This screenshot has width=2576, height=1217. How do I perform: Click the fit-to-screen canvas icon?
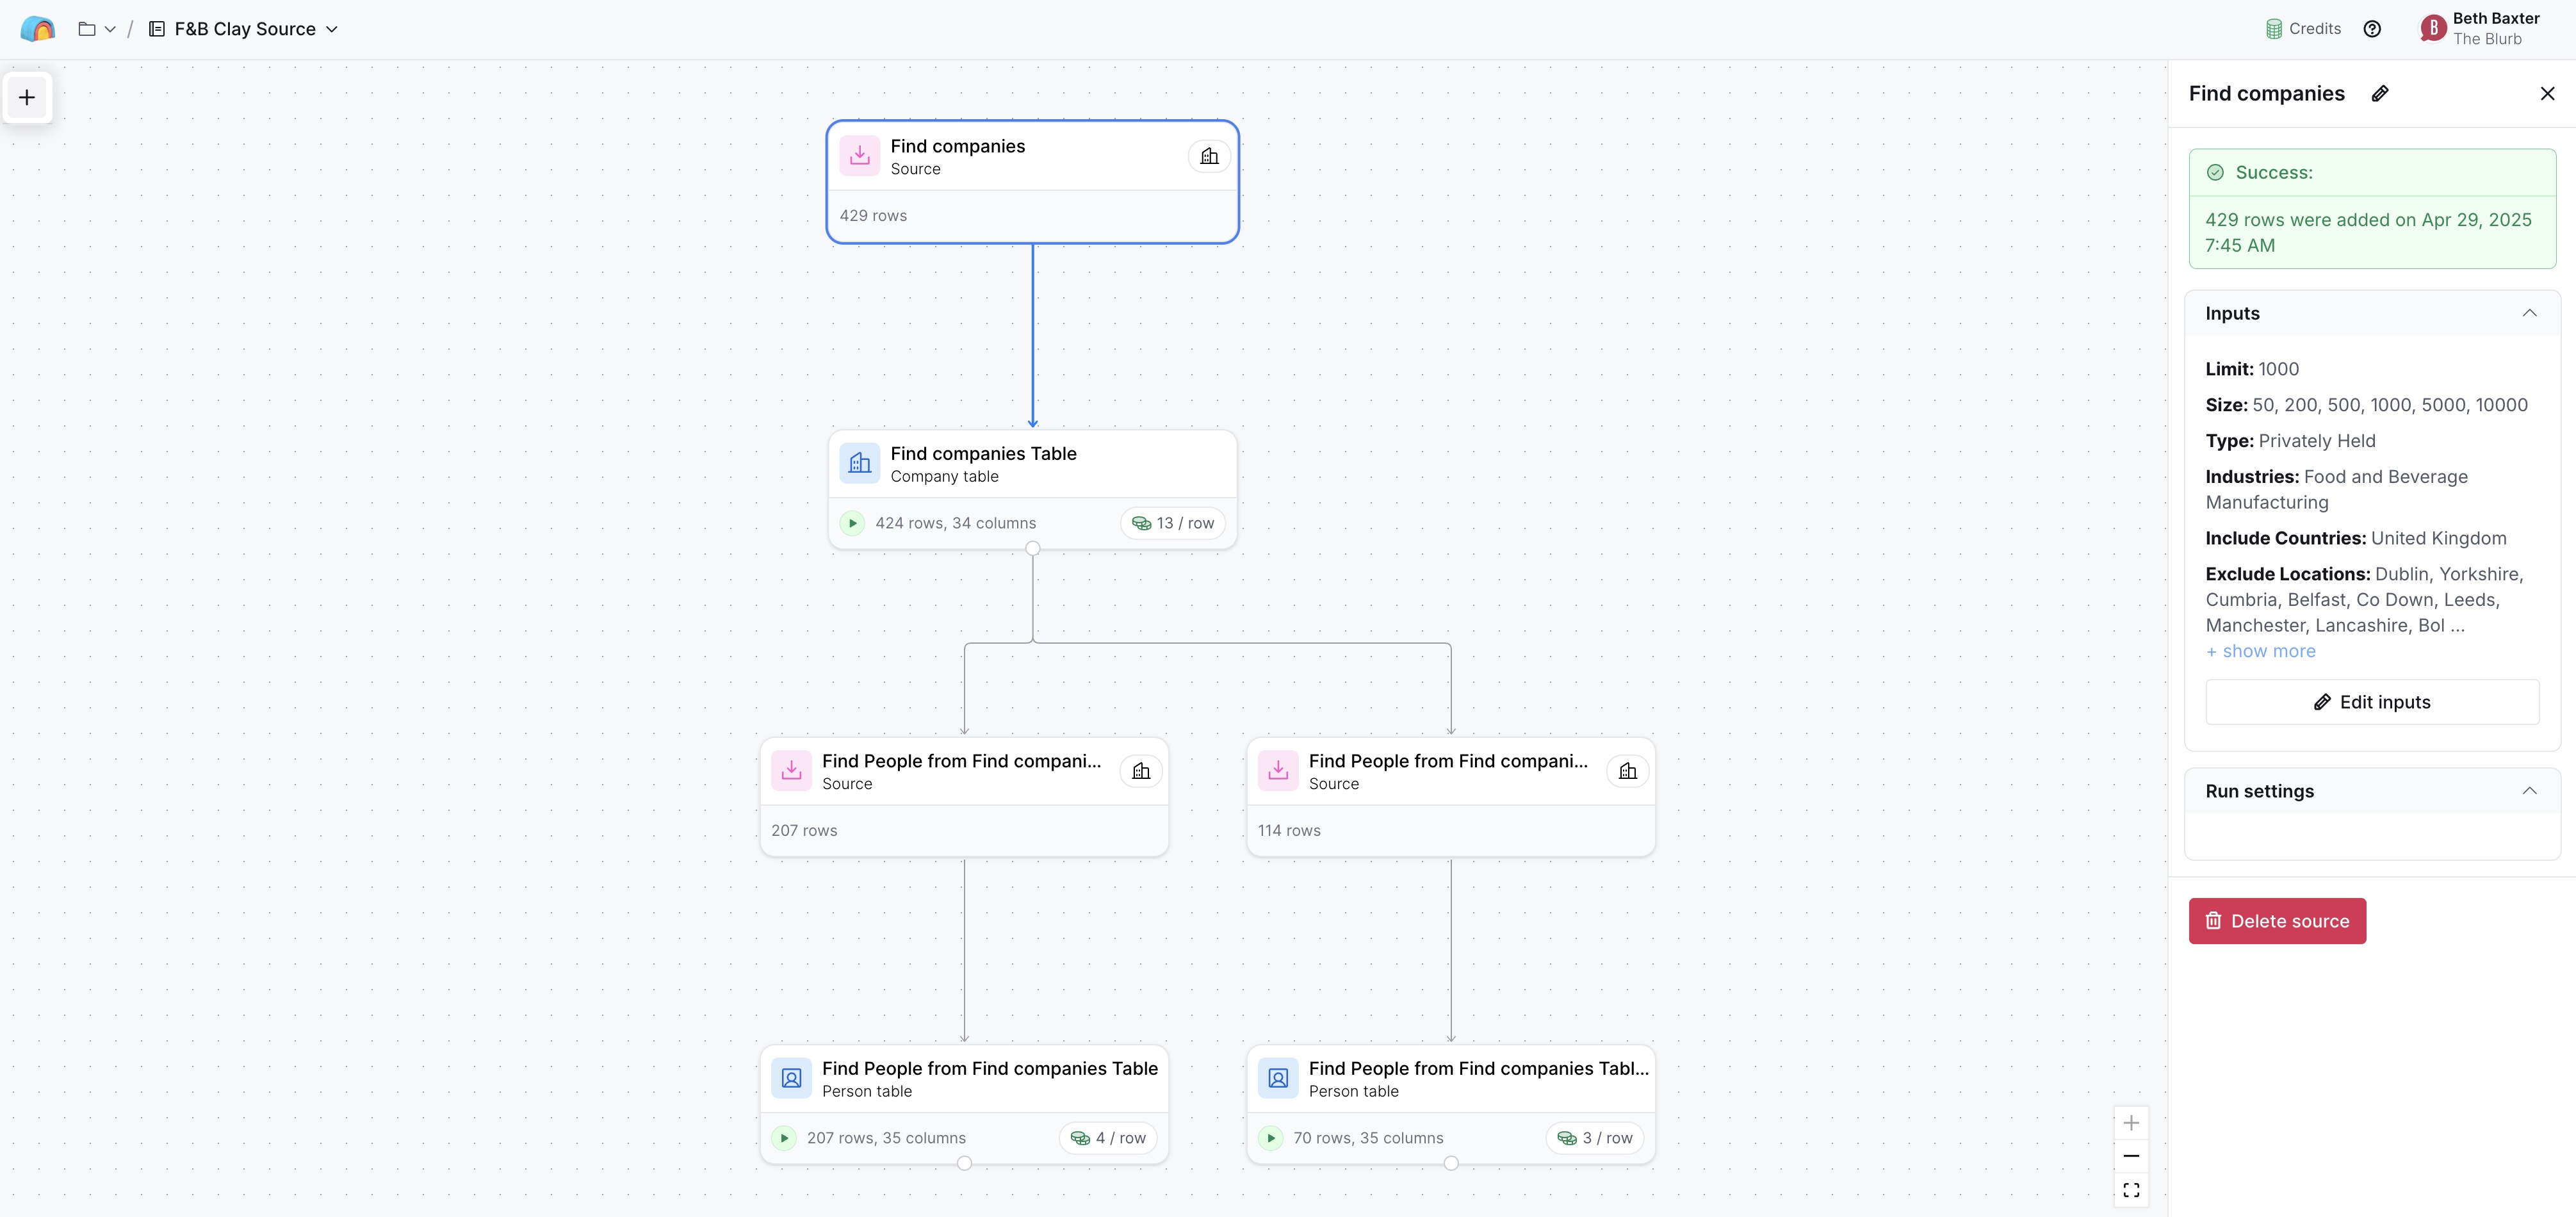pyautogui.click(x=2131, y=1190)
